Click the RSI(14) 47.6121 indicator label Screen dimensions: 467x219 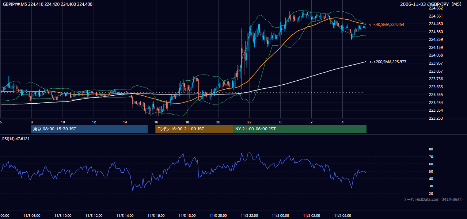click(16, 139)
